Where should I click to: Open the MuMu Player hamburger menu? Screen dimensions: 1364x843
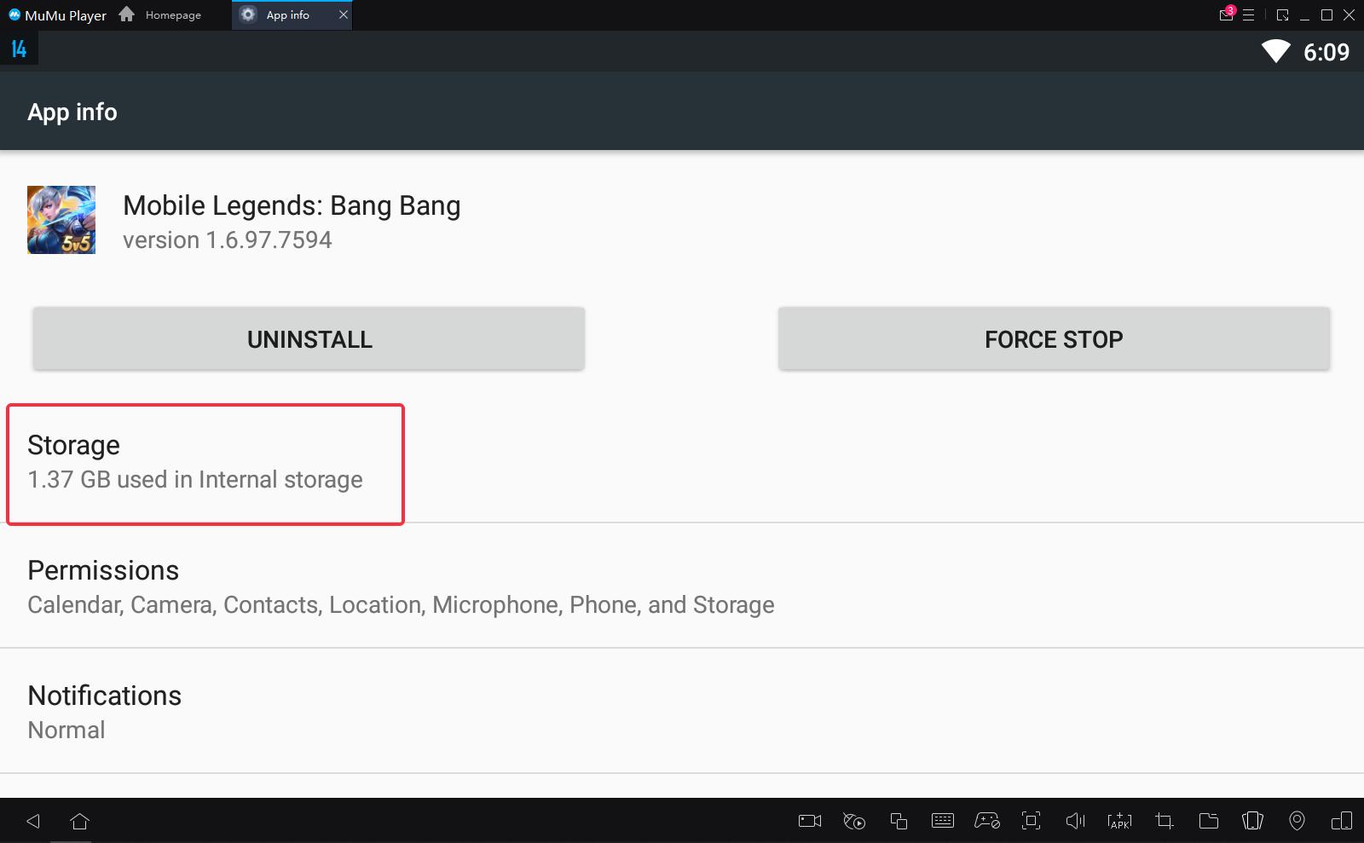tap(1249, 14)
